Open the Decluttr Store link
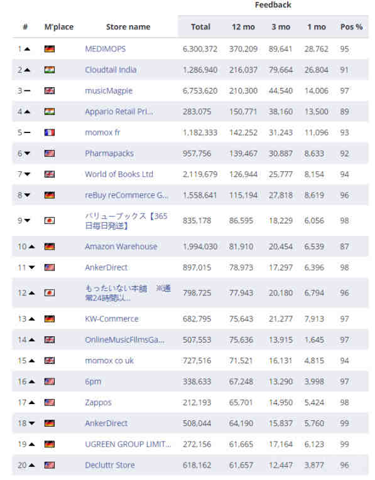 click(x=110, y=465)
